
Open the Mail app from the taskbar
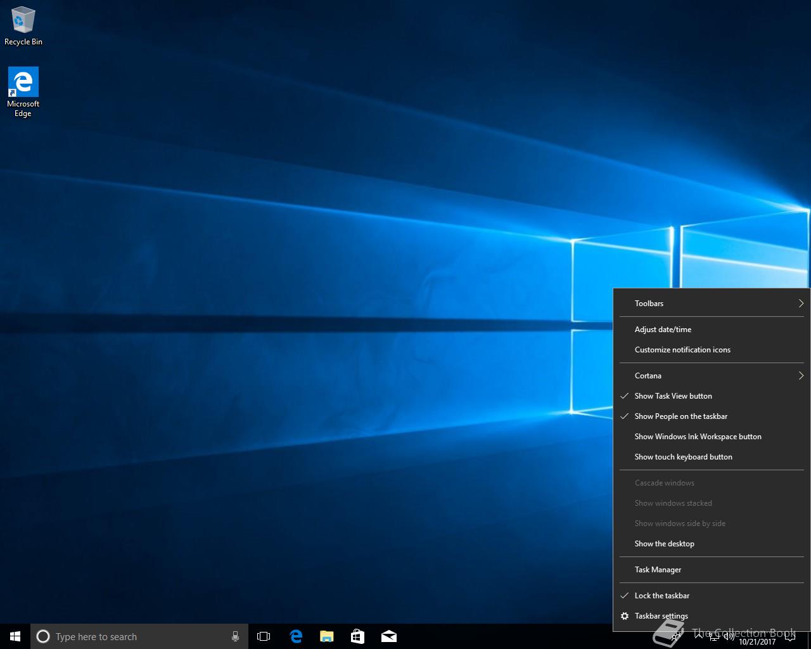point(388,636)
